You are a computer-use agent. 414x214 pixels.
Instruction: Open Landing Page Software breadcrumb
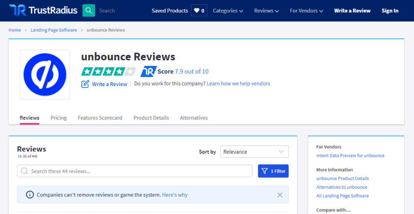(x=54, y=30)
